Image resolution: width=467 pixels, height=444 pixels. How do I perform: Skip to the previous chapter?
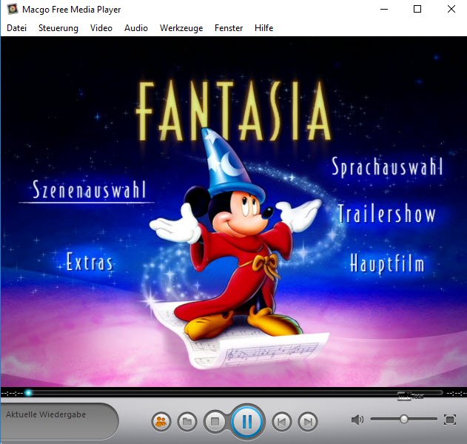coord(282,422)
